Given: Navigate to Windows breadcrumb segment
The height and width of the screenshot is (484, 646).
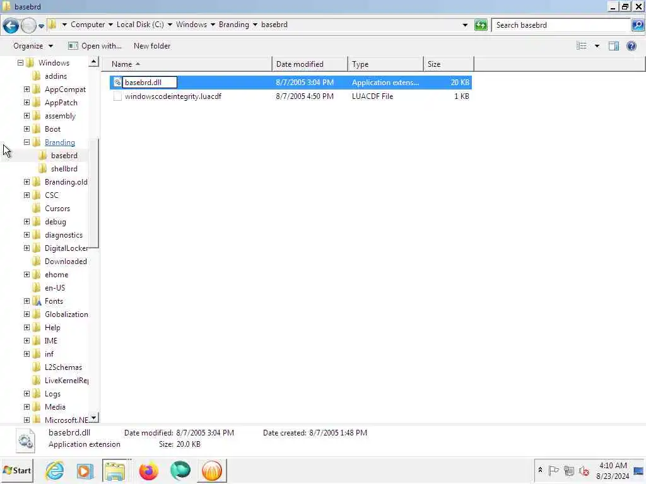Looking at the screenshot, I should coord(192,25).
